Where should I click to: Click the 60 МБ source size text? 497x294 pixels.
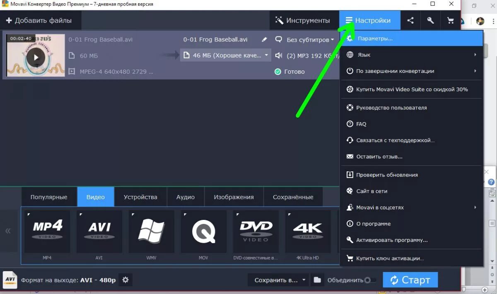click(89, 55)
